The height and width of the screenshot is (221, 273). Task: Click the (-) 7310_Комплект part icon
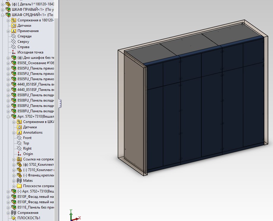pos(19,170)
